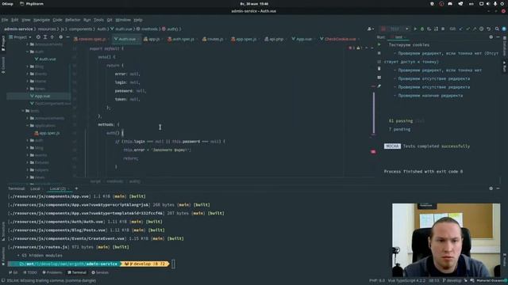
Task: Click the system volume icon in top bar
Action: click(x=488, y=4)
